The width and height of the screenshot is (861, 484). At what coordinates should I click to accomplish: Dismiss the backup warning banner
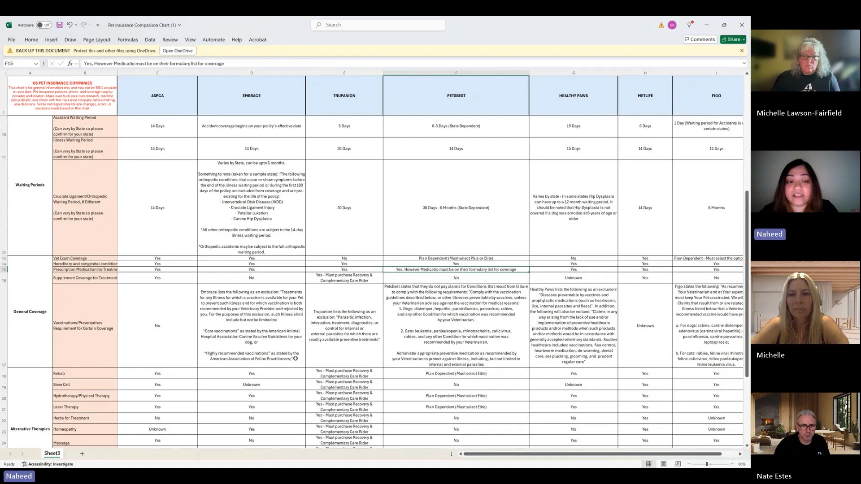click(742, 51)
